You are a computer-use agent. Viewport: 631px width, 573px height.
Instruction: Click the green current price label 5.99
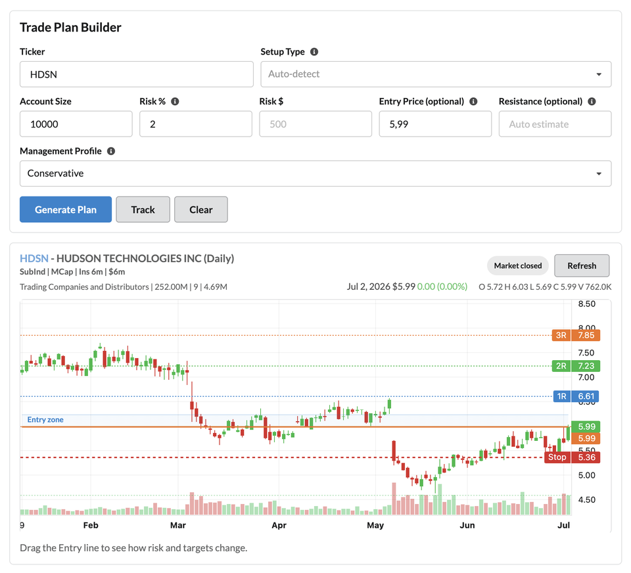586,426
